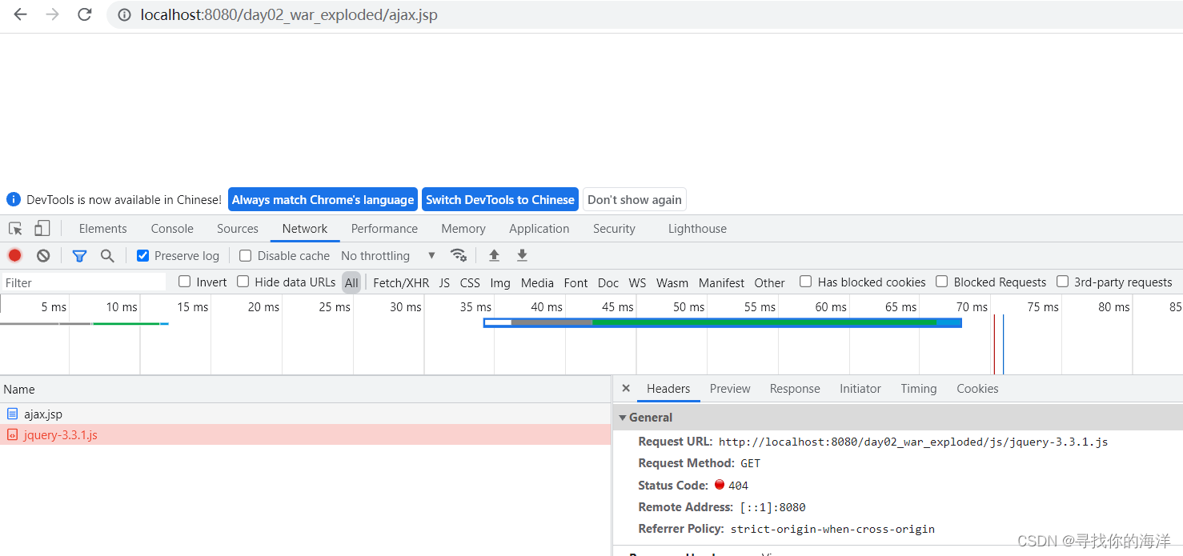Select the Network tab
Screen dimensions: 1183x556
tap(305, 229)
